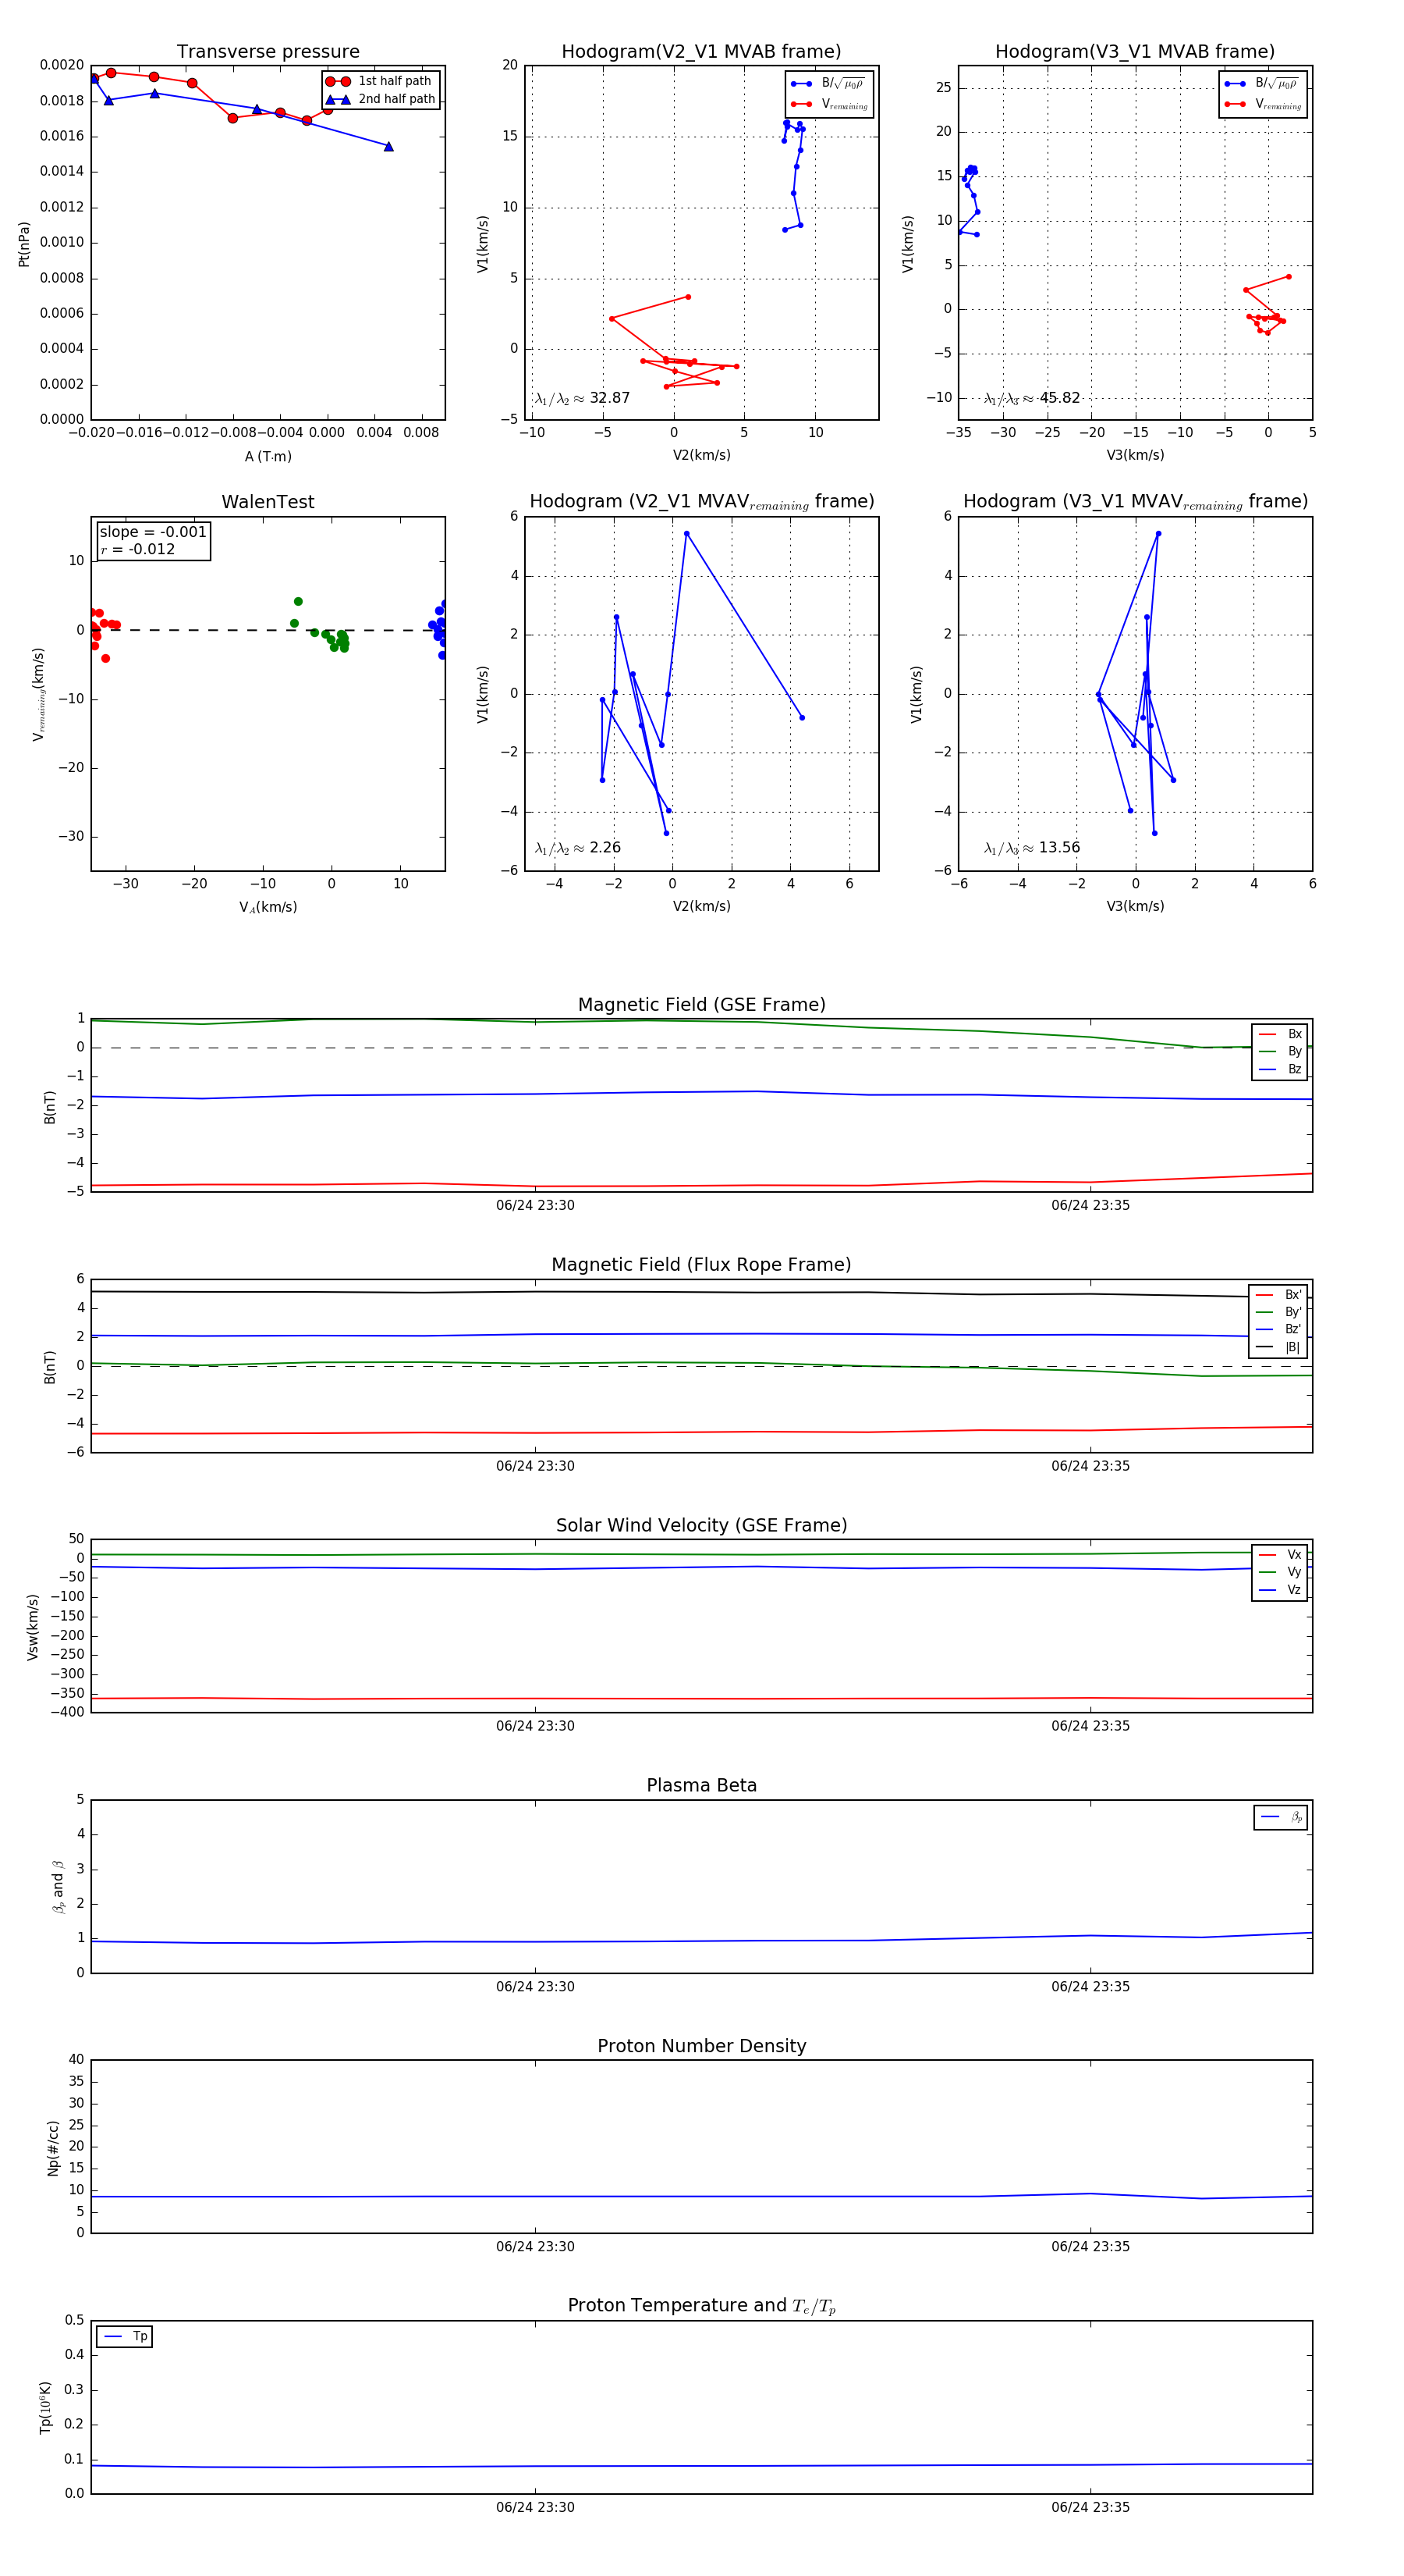Screen dimensions: 1404x2576
Task: Click the "V_remaining(km/s)" y-axis label of WalenTest
Action: pos(39,694)
